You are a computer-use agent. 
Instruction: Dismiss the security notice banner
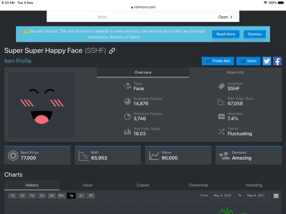tap(254, 34)
